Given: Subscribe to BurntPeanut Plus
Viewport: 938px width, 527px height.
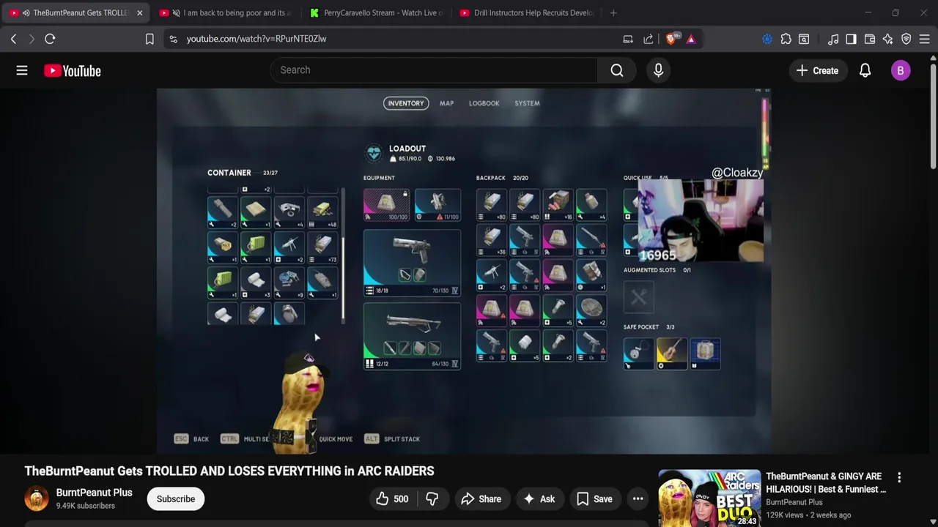Looking at the screenshot, I should point(176,499).
